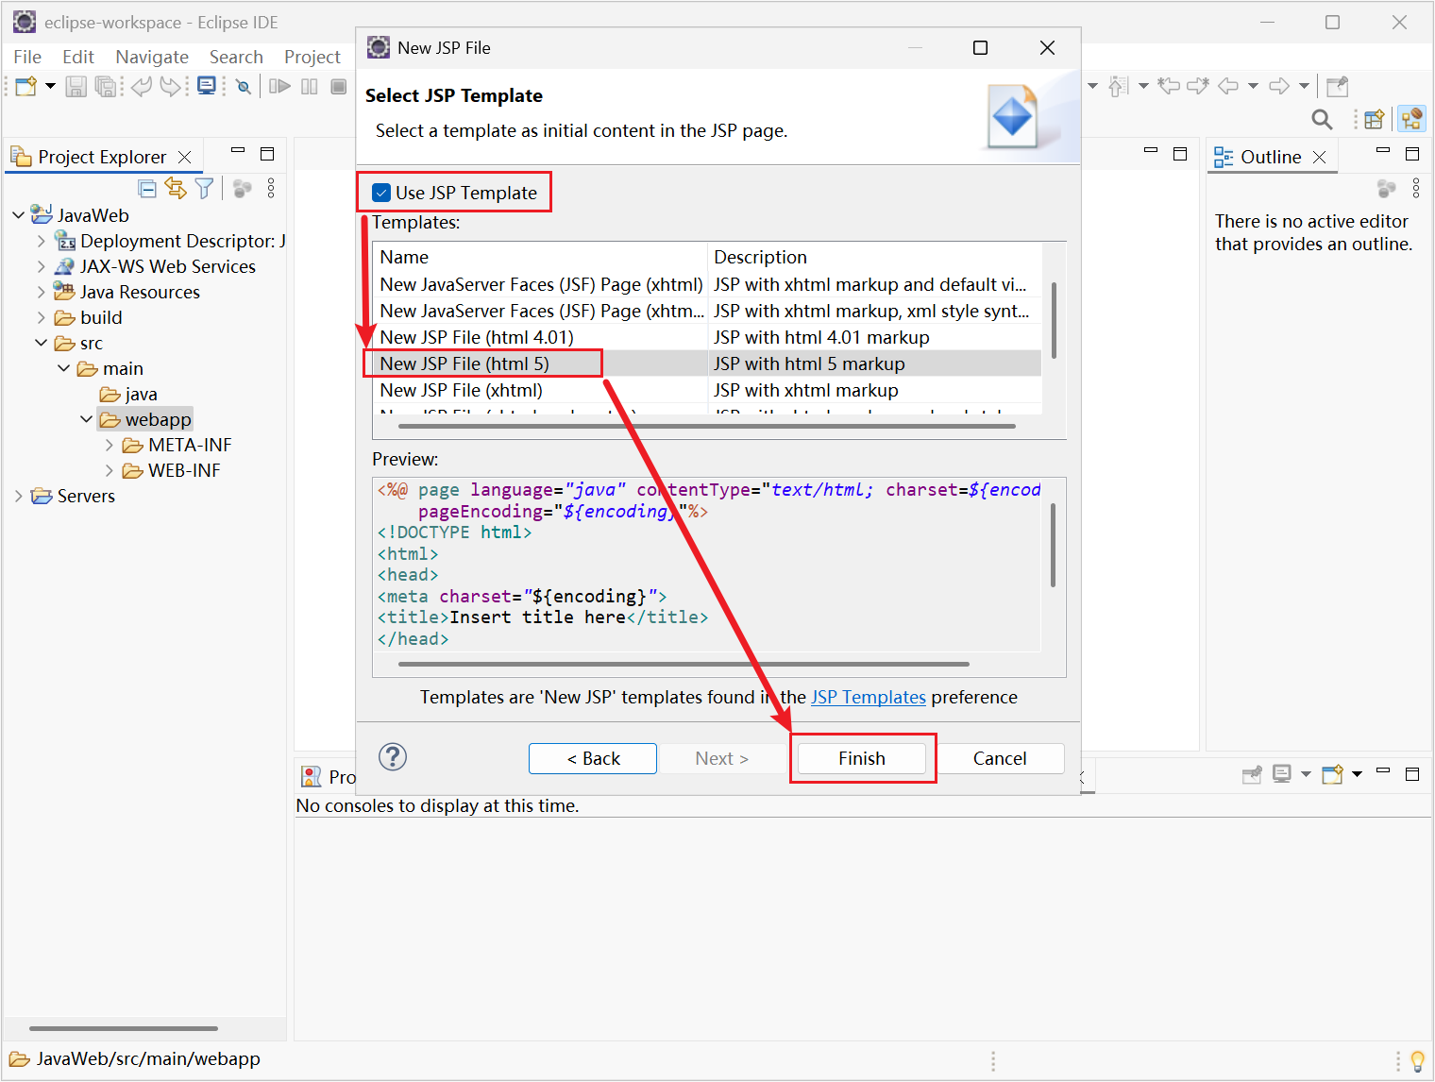Image resolution: width=1435 pixels, height=1082 pixels.
Task: Toggle Skip All Breakpoints icon
Action: coord(244,87)
